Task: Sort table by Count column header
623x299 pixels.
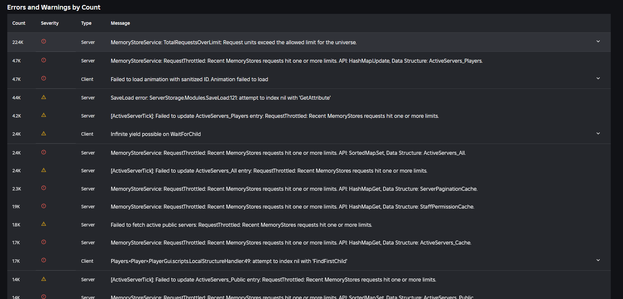Action: 19,23
